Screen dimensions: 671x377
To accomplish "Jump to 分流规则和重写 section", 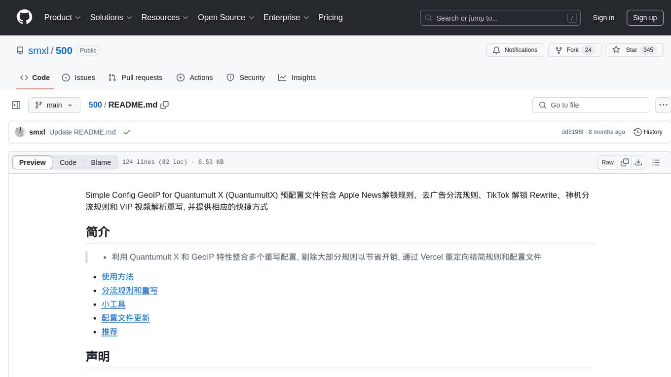I will 130,291.
